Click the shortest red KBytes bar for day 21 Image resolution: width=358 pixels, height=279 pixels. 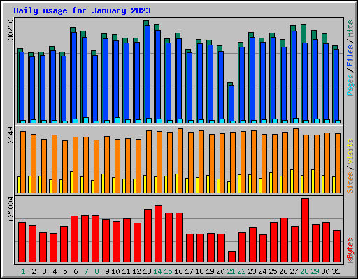(231, 257)
